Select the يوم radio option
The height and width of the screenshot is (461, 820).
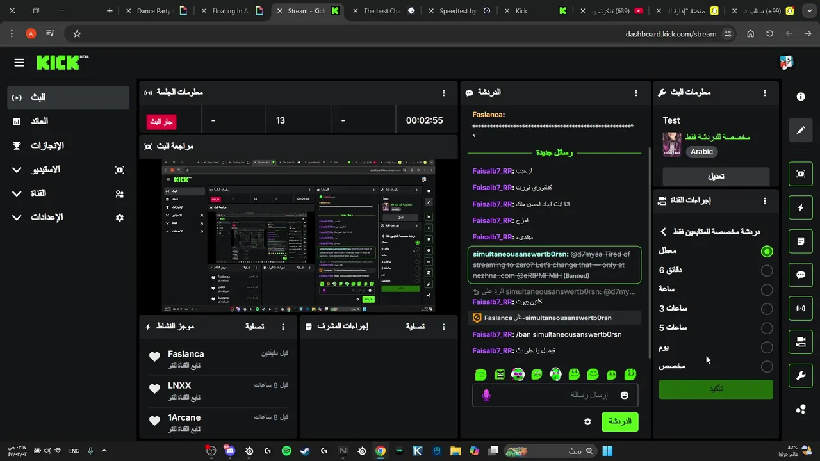tap(767, 348)
